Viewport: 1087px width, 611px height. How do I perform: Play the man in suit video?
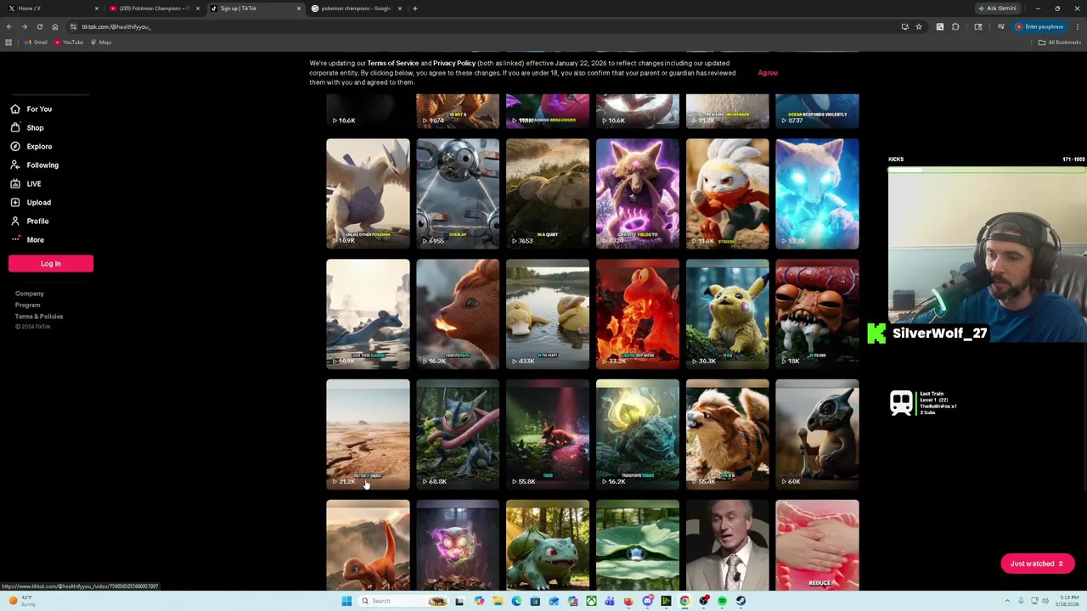(x=728, y=545)
